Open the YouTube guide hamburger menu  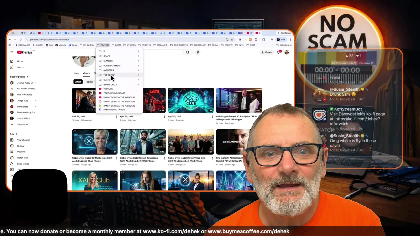coord(12,52)
